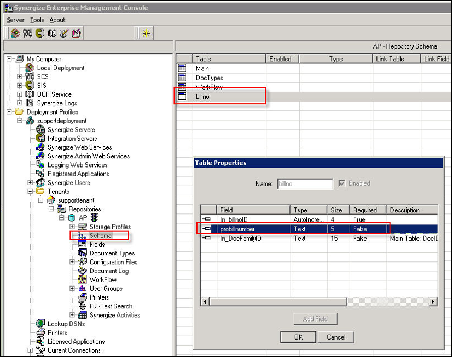Click the AP repository database icon

click(x=72, y=218)
